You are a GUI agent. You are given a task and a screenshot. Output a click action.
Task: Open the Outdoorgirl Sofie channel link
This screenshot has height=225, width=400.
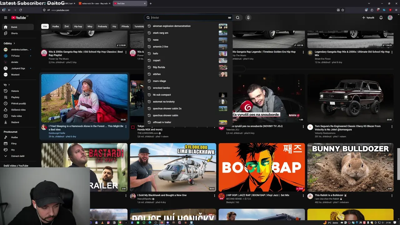click(57, 133)
